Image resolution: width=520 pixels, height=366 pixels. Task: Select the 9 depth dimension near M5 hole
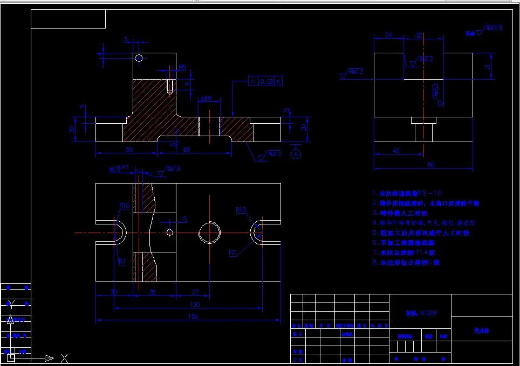point(188,84)
